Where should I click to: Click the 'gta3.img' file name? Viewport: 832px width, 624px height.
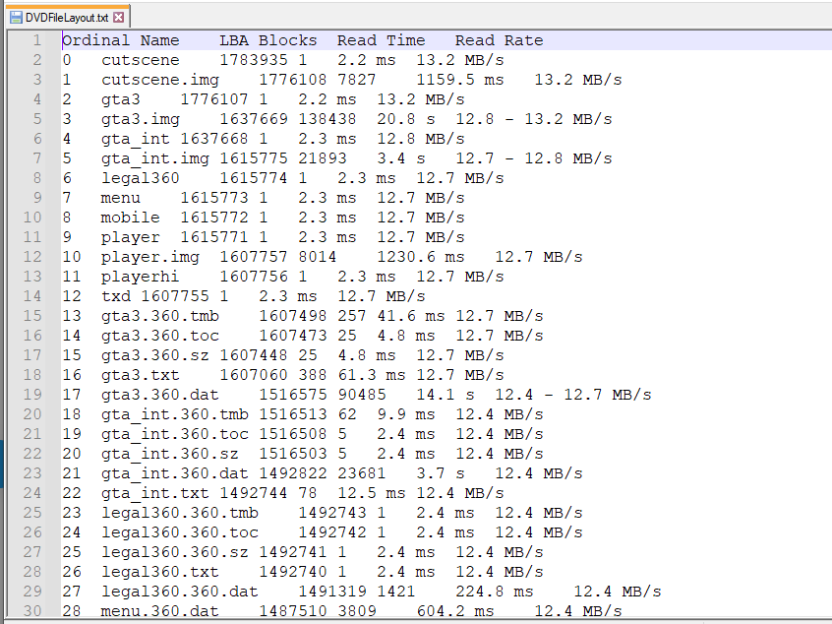[x=141, y=119]
